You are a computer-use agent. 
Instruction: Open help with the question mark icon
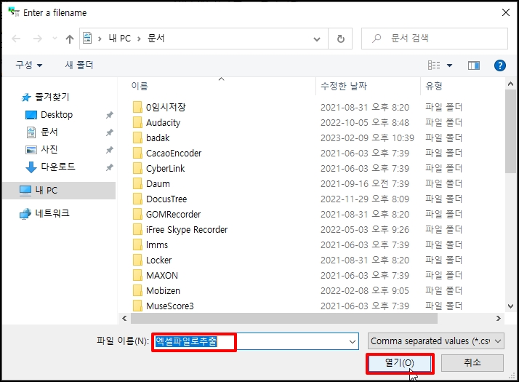pyautogui.click(x=500, y=65)
